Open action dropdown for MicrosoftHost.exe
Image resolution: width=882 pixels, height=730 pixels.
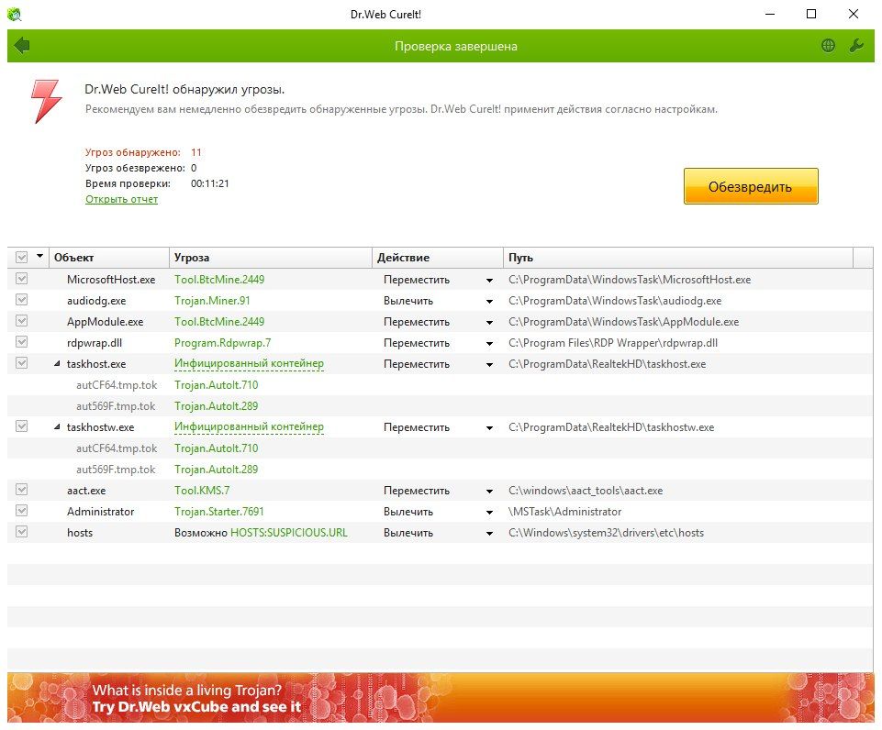point(489,280)
